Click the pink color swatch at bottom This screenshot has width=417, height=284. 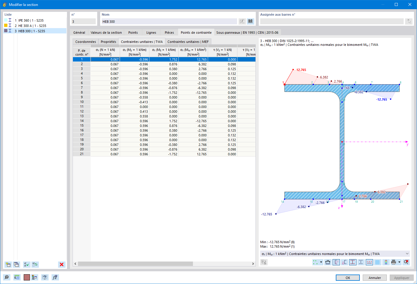[x=27, y=277]
